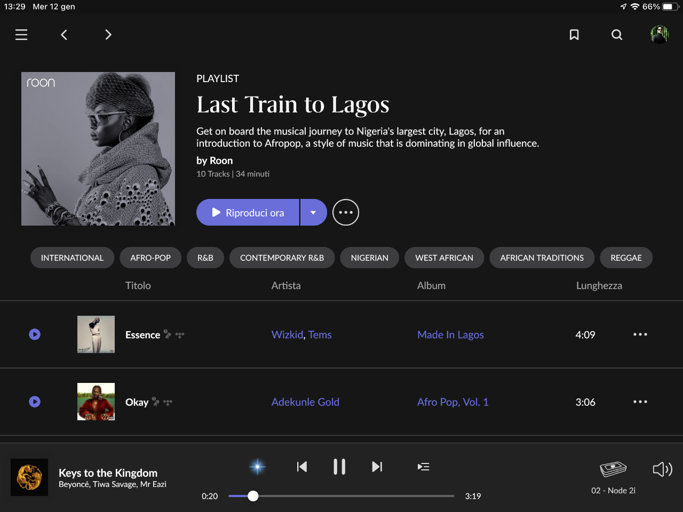Open Roon Radio sparkle icon
This screenshot has height=512, width=683.
click(x=257, y=467)
